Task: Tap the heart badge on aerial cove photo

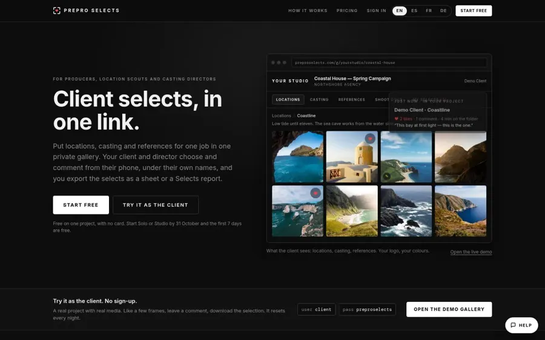Action: tap(315, 193)
